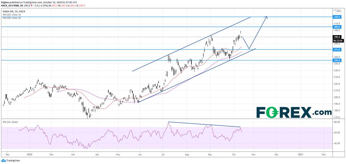Click the RSI (14, close) indicator legend

[10, 122]
